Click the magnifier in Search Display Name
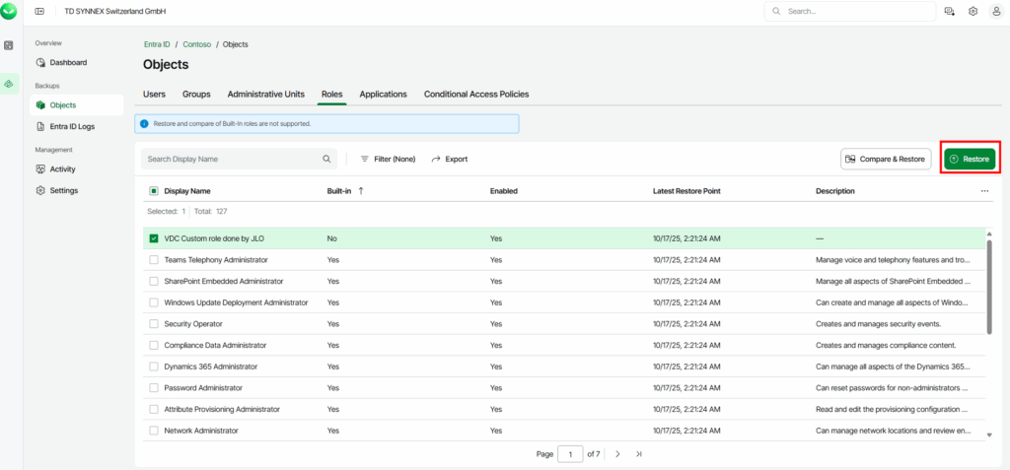 (x=326, y=159)
